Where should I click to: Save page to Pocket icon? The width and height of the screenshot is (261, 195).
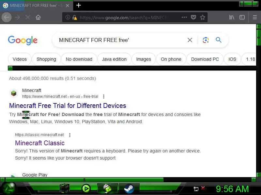pyautogui.click(x=193, y=17)
